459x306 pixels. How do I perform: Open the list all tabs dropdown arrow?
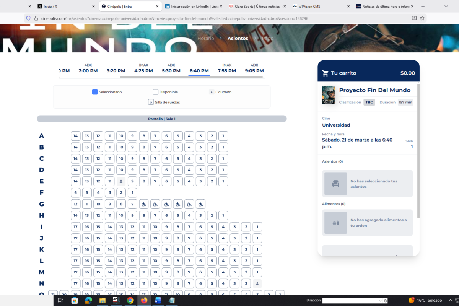446,6
